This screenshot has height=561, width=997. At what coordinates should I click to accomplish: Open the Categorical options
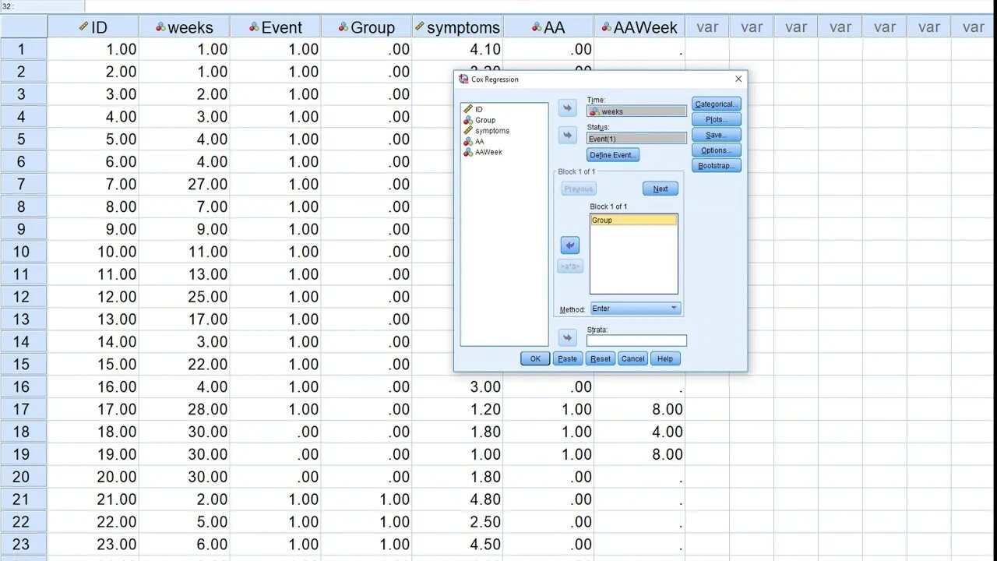716,104
